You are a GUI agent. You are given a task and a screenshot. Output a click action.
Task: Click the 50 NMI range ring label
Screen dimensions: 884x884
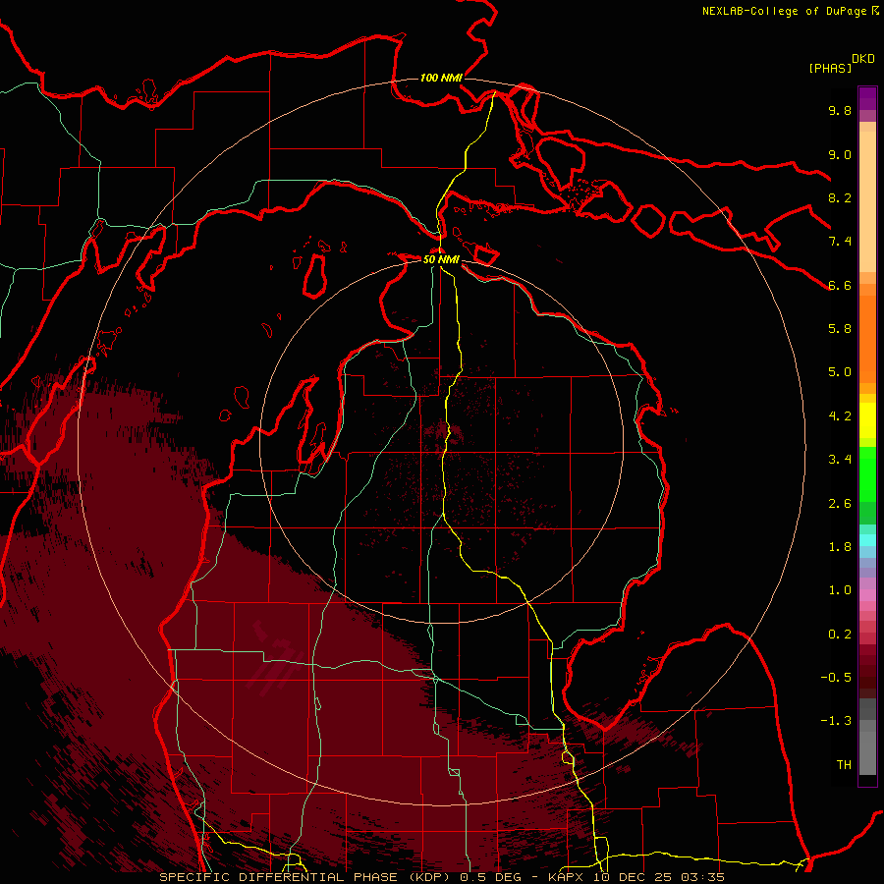coord(441,259)
